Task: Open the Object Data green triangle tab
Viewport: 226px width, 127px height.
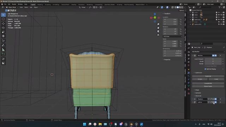Action: pos(189,86)
